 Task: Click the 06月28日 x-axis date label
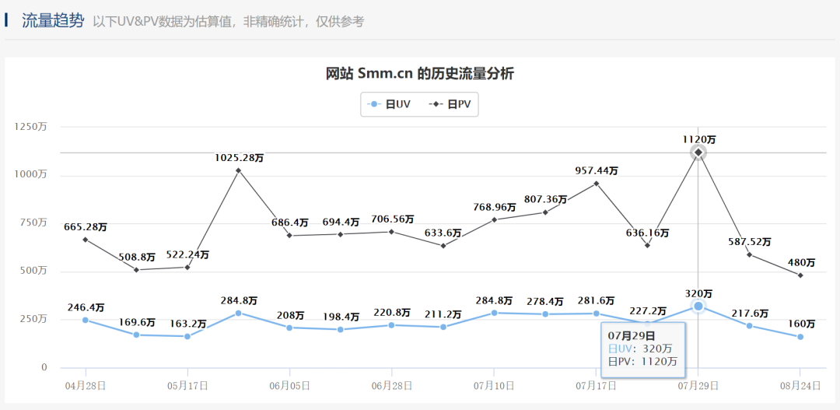click(x=392, y=386)
